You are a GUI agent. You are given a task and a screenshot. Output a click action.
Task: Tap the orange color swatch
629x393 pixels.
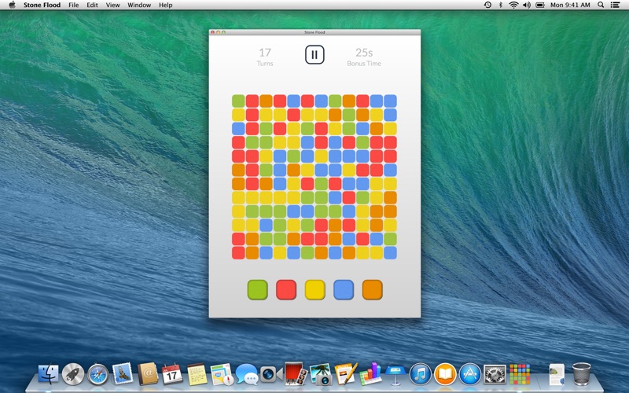[x=372, y=289]
